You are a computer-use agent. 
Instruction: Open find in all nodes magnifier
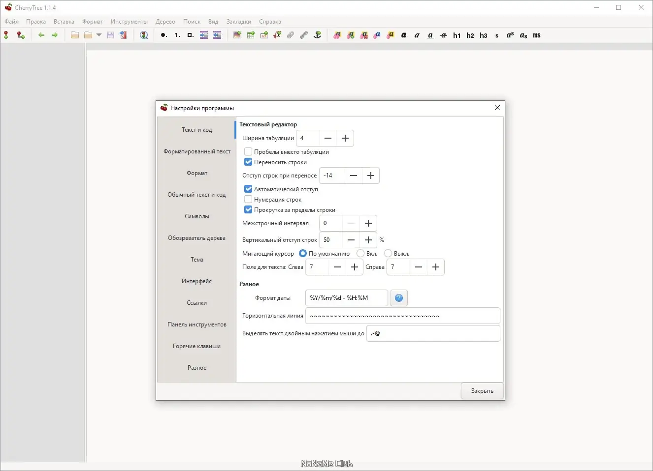pyautogui.click(x=144, y=35)
